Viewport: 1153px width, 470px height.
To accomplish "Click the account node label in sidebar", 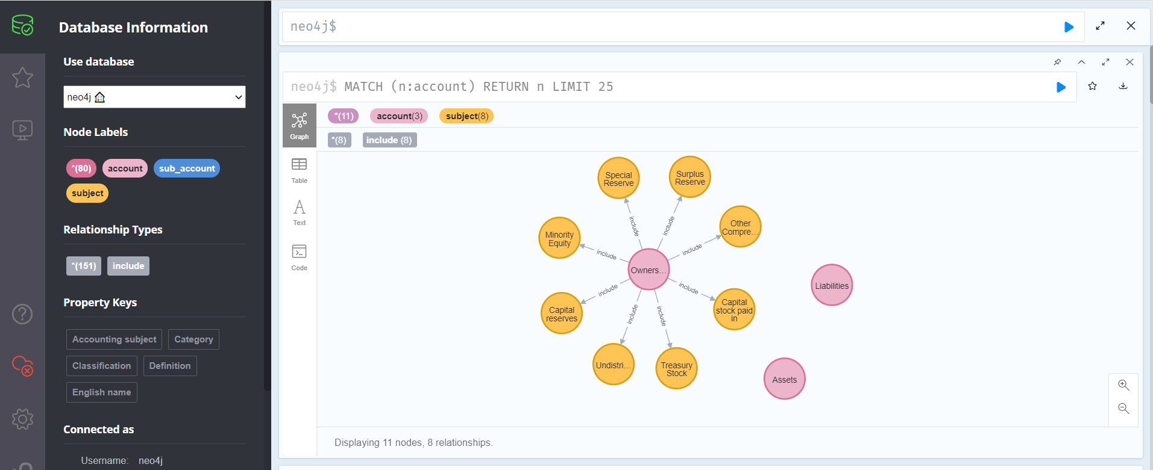I will (125, 169).
